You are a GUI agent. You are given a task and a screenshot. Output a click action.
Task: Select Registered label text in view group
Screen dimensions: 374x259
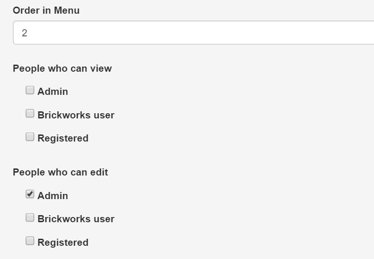[63, 139]
